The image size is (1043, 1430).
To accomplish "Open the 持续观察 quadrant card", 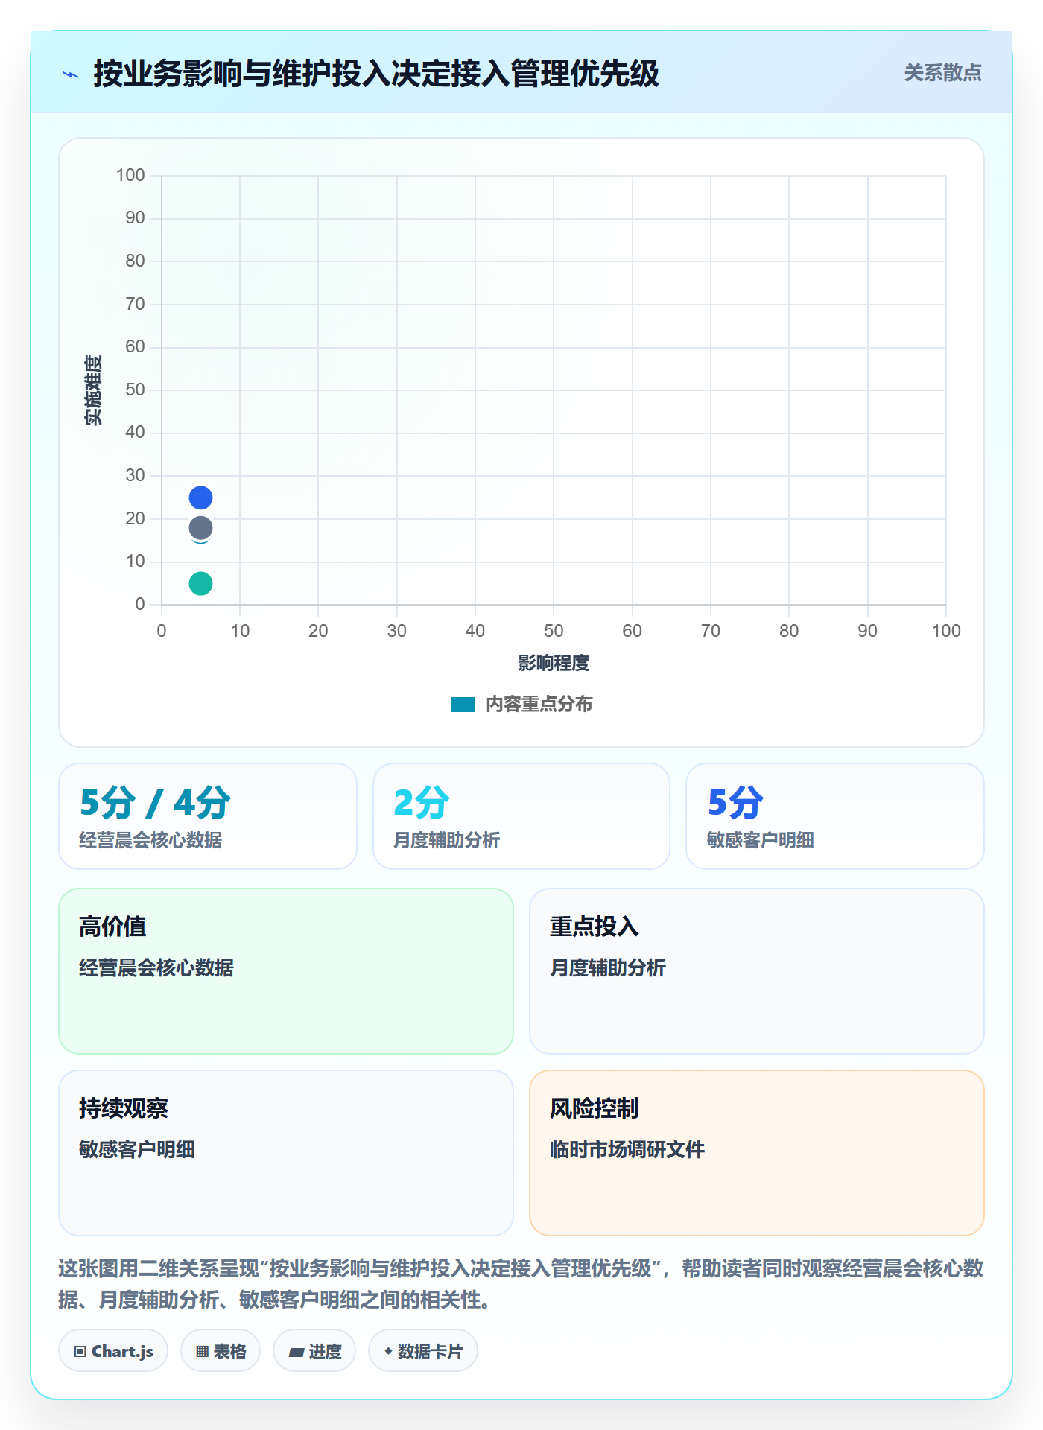I will point(286,1153).
